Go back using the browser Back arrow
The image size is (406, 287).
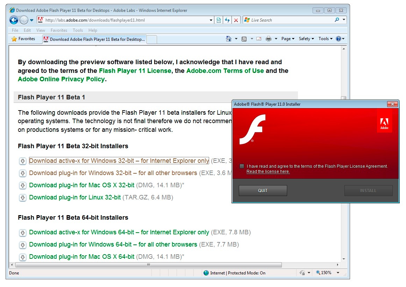click(x=14, y=20)
